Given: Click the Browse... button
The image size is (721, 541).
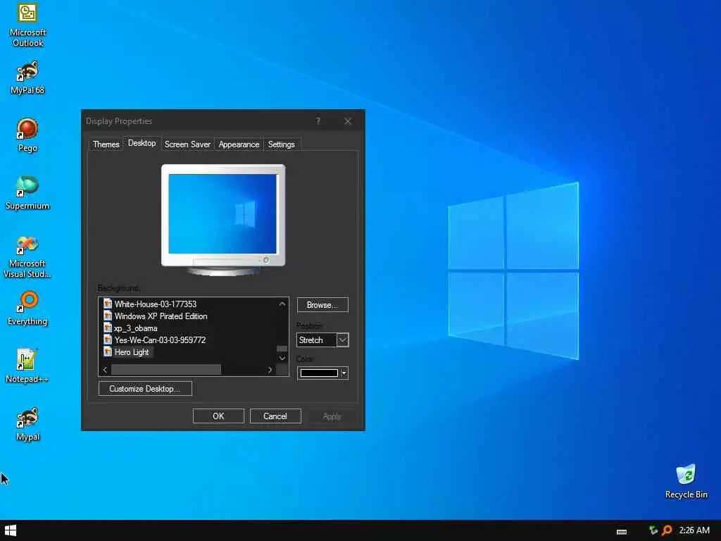Looking at the screenshot, I should click(x=322, y=305).
